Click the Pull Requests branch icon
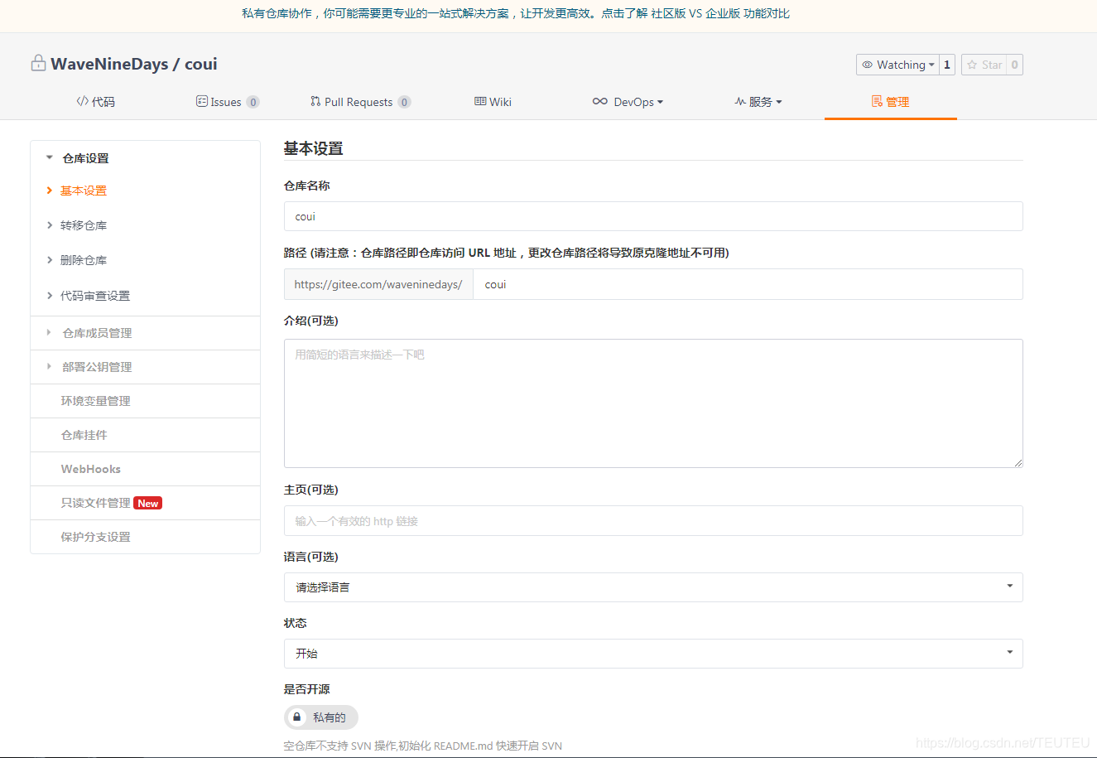1097x758 pixels. click(315, 101)
